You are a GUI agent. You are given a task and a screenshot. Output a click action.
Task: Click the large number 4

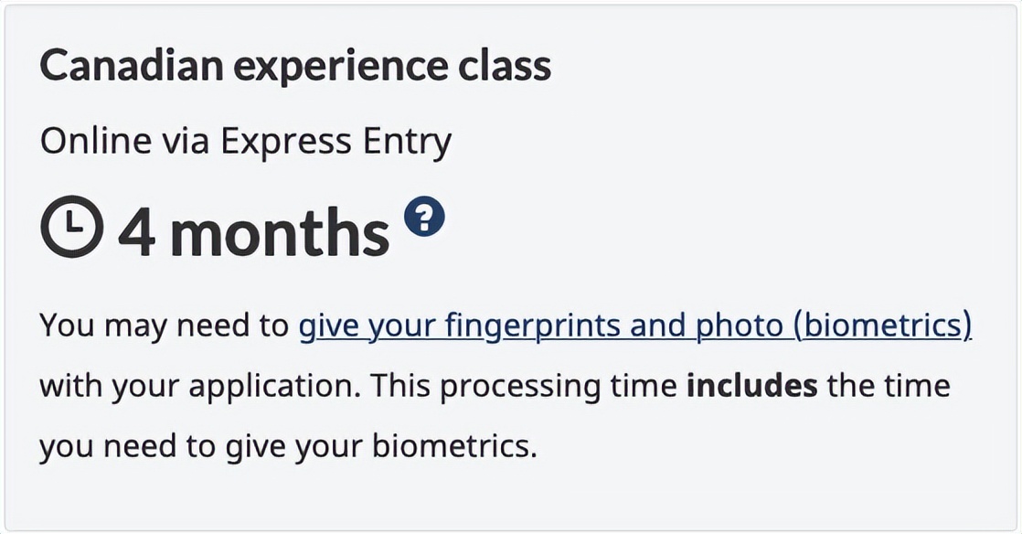[x=137, y=232]
